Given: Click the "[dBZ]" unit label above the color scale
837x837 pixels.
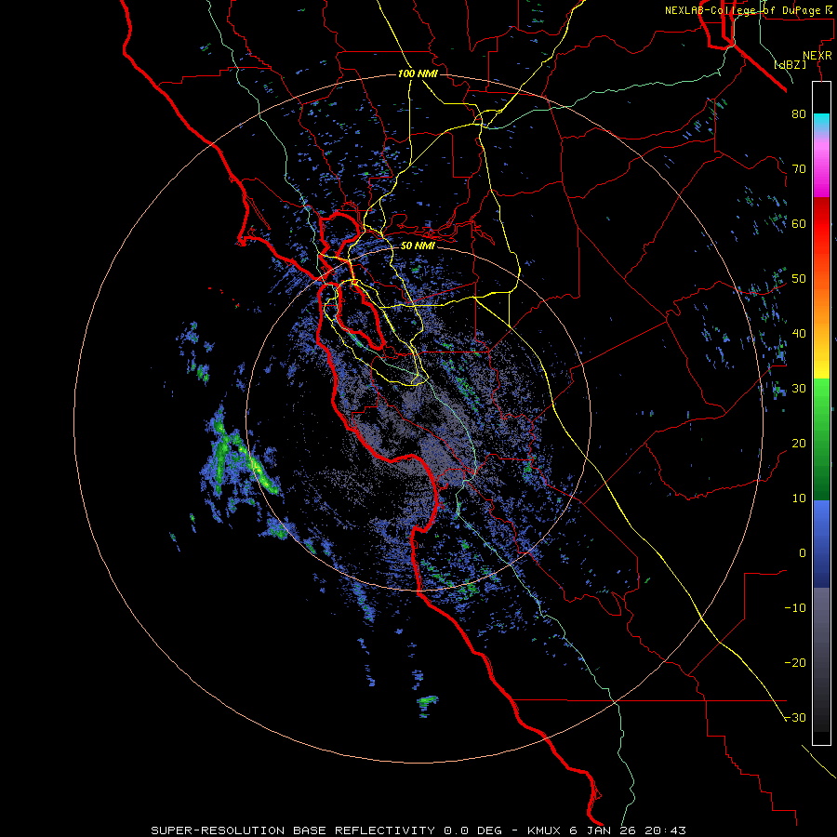Looking at the screenshot, I should [x=790, y=65].
